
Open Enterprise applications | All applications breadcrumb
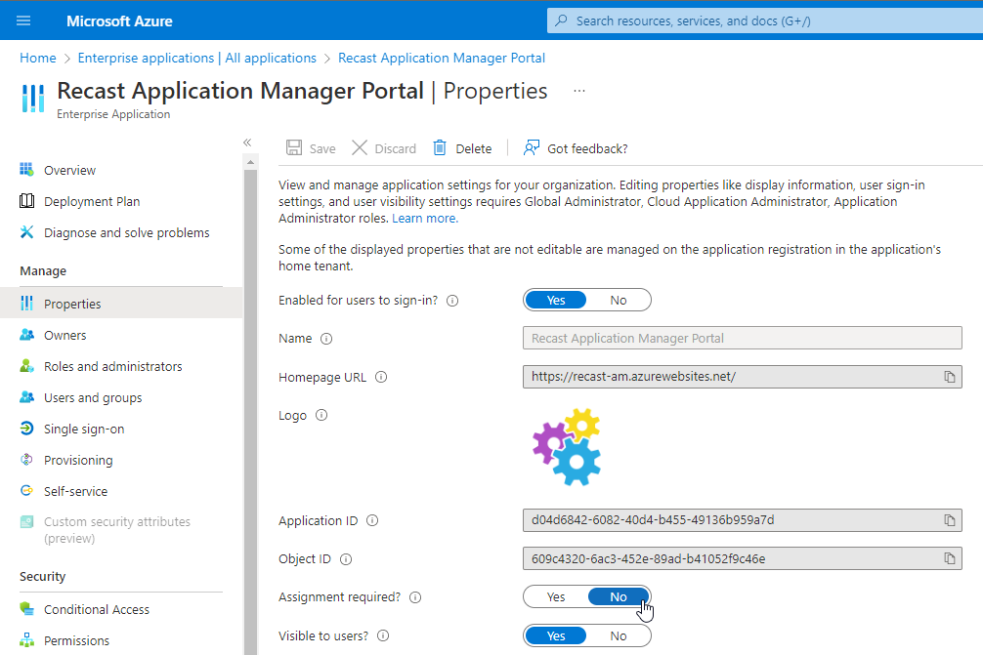point(196,58)
